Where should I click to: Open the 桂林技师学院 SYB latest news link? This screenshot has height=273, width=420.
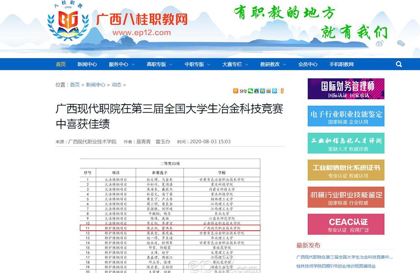tap(336, 266)
